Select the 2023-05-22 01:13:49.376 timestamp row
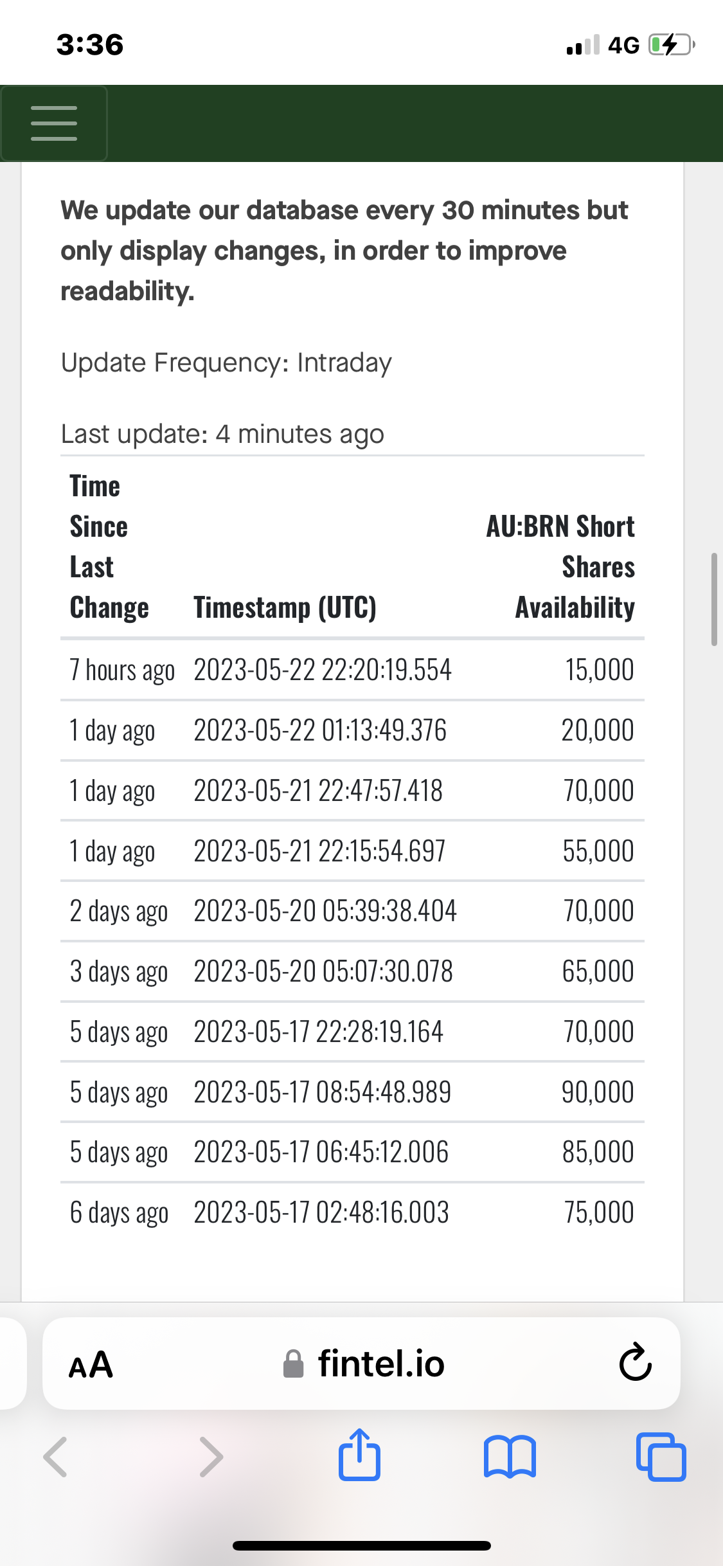 [x=352, y=730]
